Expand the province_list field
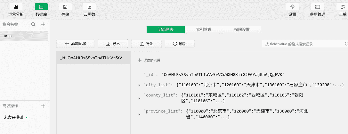This screenshot has height=134, width=348. pos(139,114)
